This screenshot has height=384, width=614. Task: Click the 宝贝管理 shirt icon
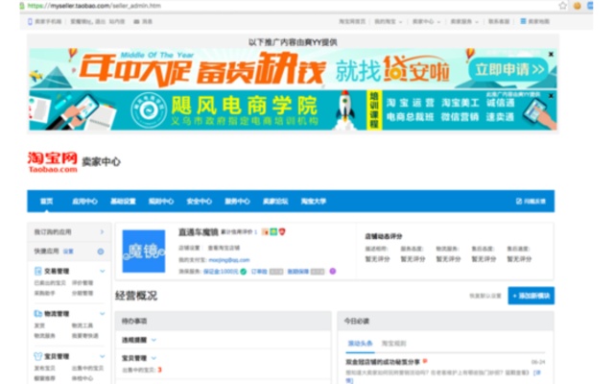pos(38,356)
